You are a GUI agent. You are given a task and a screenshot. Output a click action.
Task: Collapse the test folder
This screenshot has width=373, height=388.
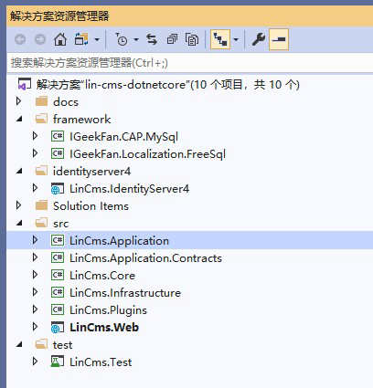[x=19, y=344]
